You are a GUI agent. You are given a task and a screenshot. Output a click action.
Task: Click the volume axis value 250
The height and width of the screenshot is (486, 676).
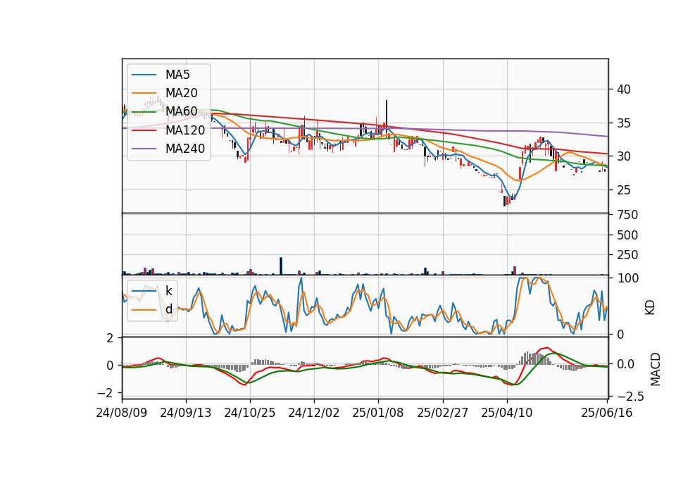[x=627, y=255]
